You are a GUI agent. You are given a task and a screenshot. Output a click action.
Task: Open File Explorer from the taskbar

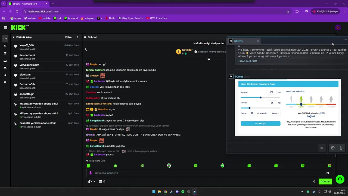[x=160, y=192]
